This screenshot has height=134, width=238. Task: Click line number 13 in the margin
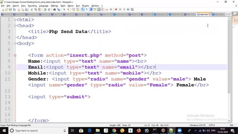click(x=7, y=97)
